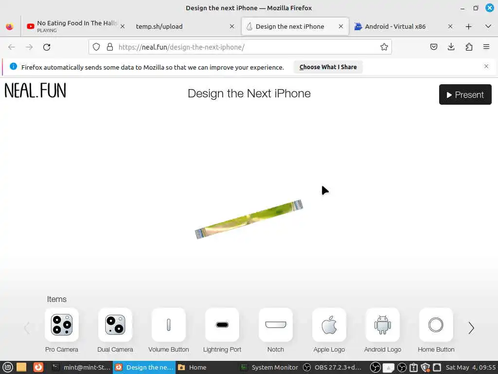Select the Home Button item
498x374 pixels.
pos(436,325)
